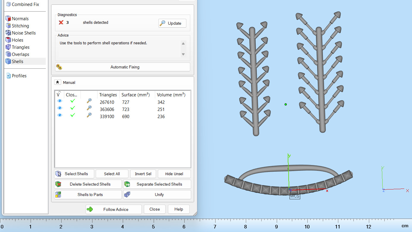412x232 pixels.
Task: Select the Shells page
Action: pyautogui.click(x=15, y=62)
